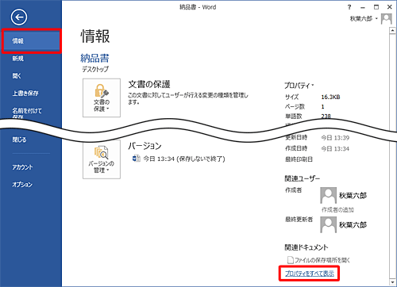Click the scrollbar down arrow
The height and width of the screenshot is (287, 397).
[x=392, y=282]
